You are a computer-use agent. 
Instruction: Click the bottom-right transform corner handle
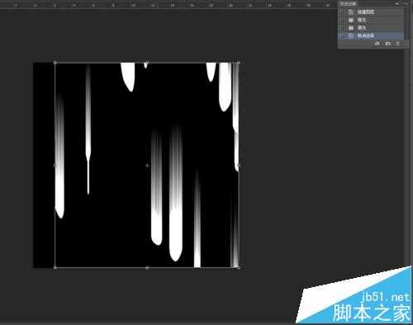point(239,267)
